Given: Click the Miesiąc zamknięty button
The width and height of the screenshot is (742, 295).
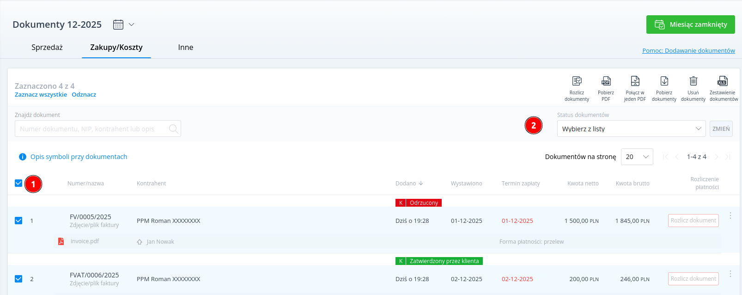Looking at the screenshot, I should click(690, 25).
